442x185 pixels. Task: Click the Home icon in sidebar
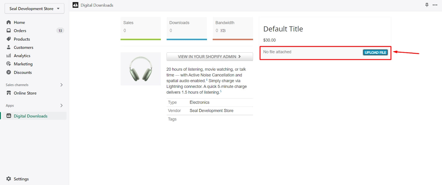click(9, 22)
